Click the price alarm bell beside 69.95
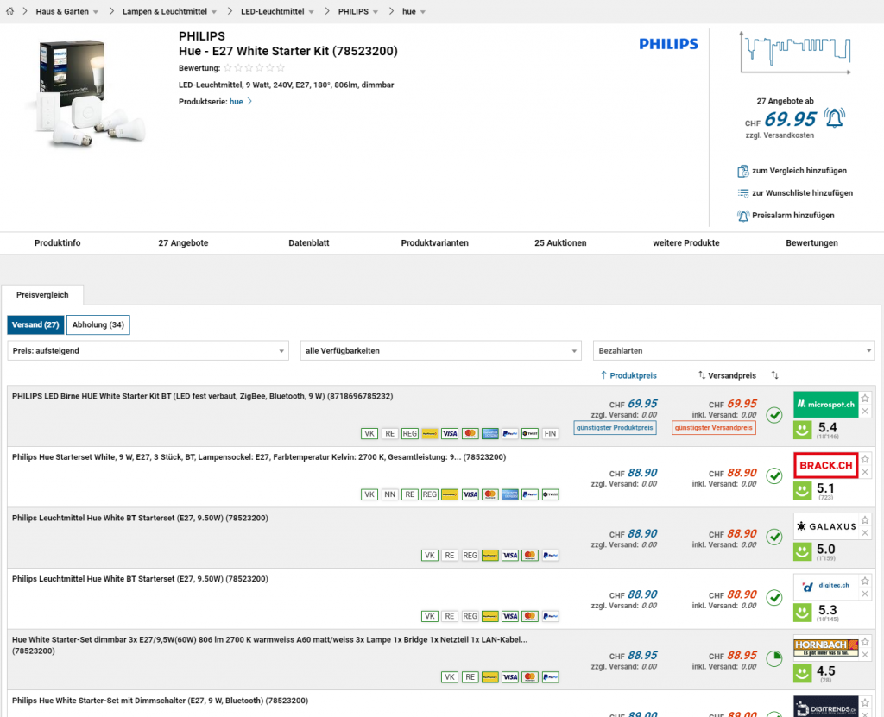This screenshot has width=884, height=717. click(x=833, y=117)
